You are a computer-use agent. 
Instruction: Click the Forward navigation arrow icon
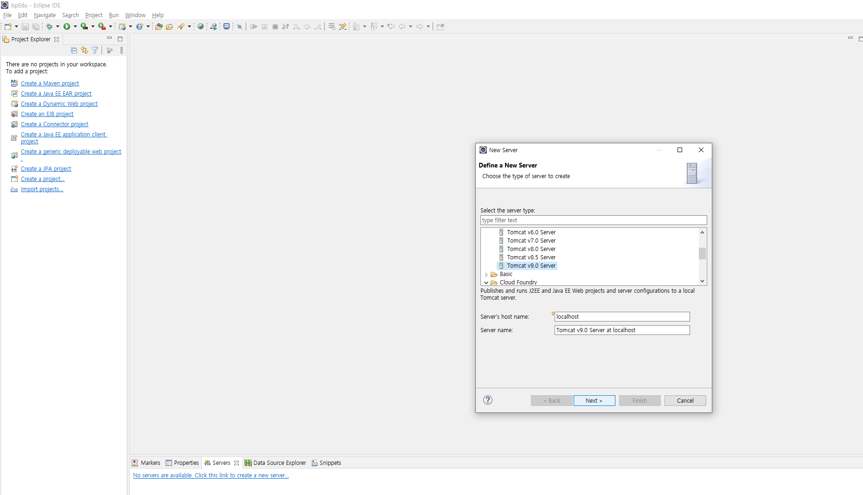tap(420, 26)
